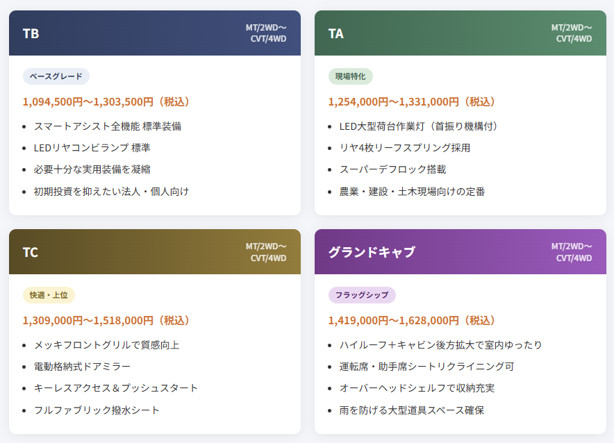Click MT/2WD〜CVT/4WD label in TB header
Screen dimensions: 614x443
tap(266, 33)
